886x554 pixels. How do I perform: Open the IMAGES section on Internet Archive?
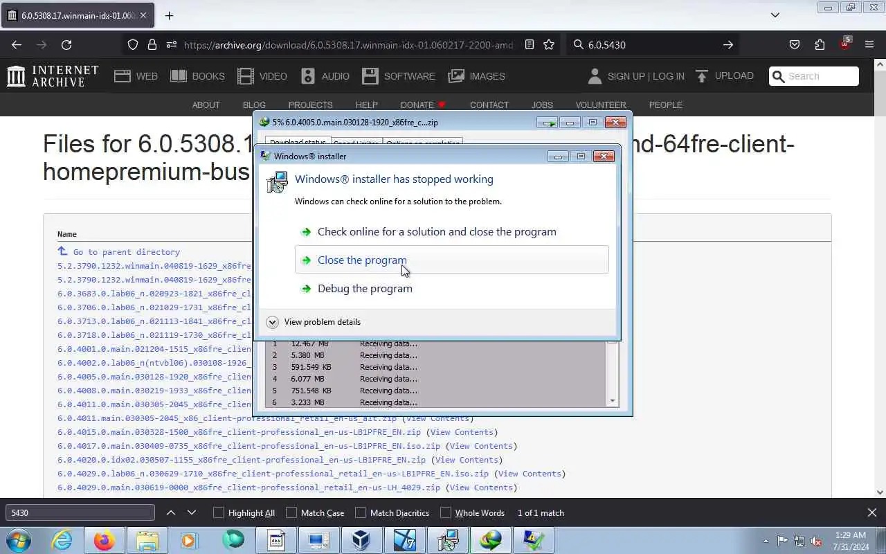476,76
